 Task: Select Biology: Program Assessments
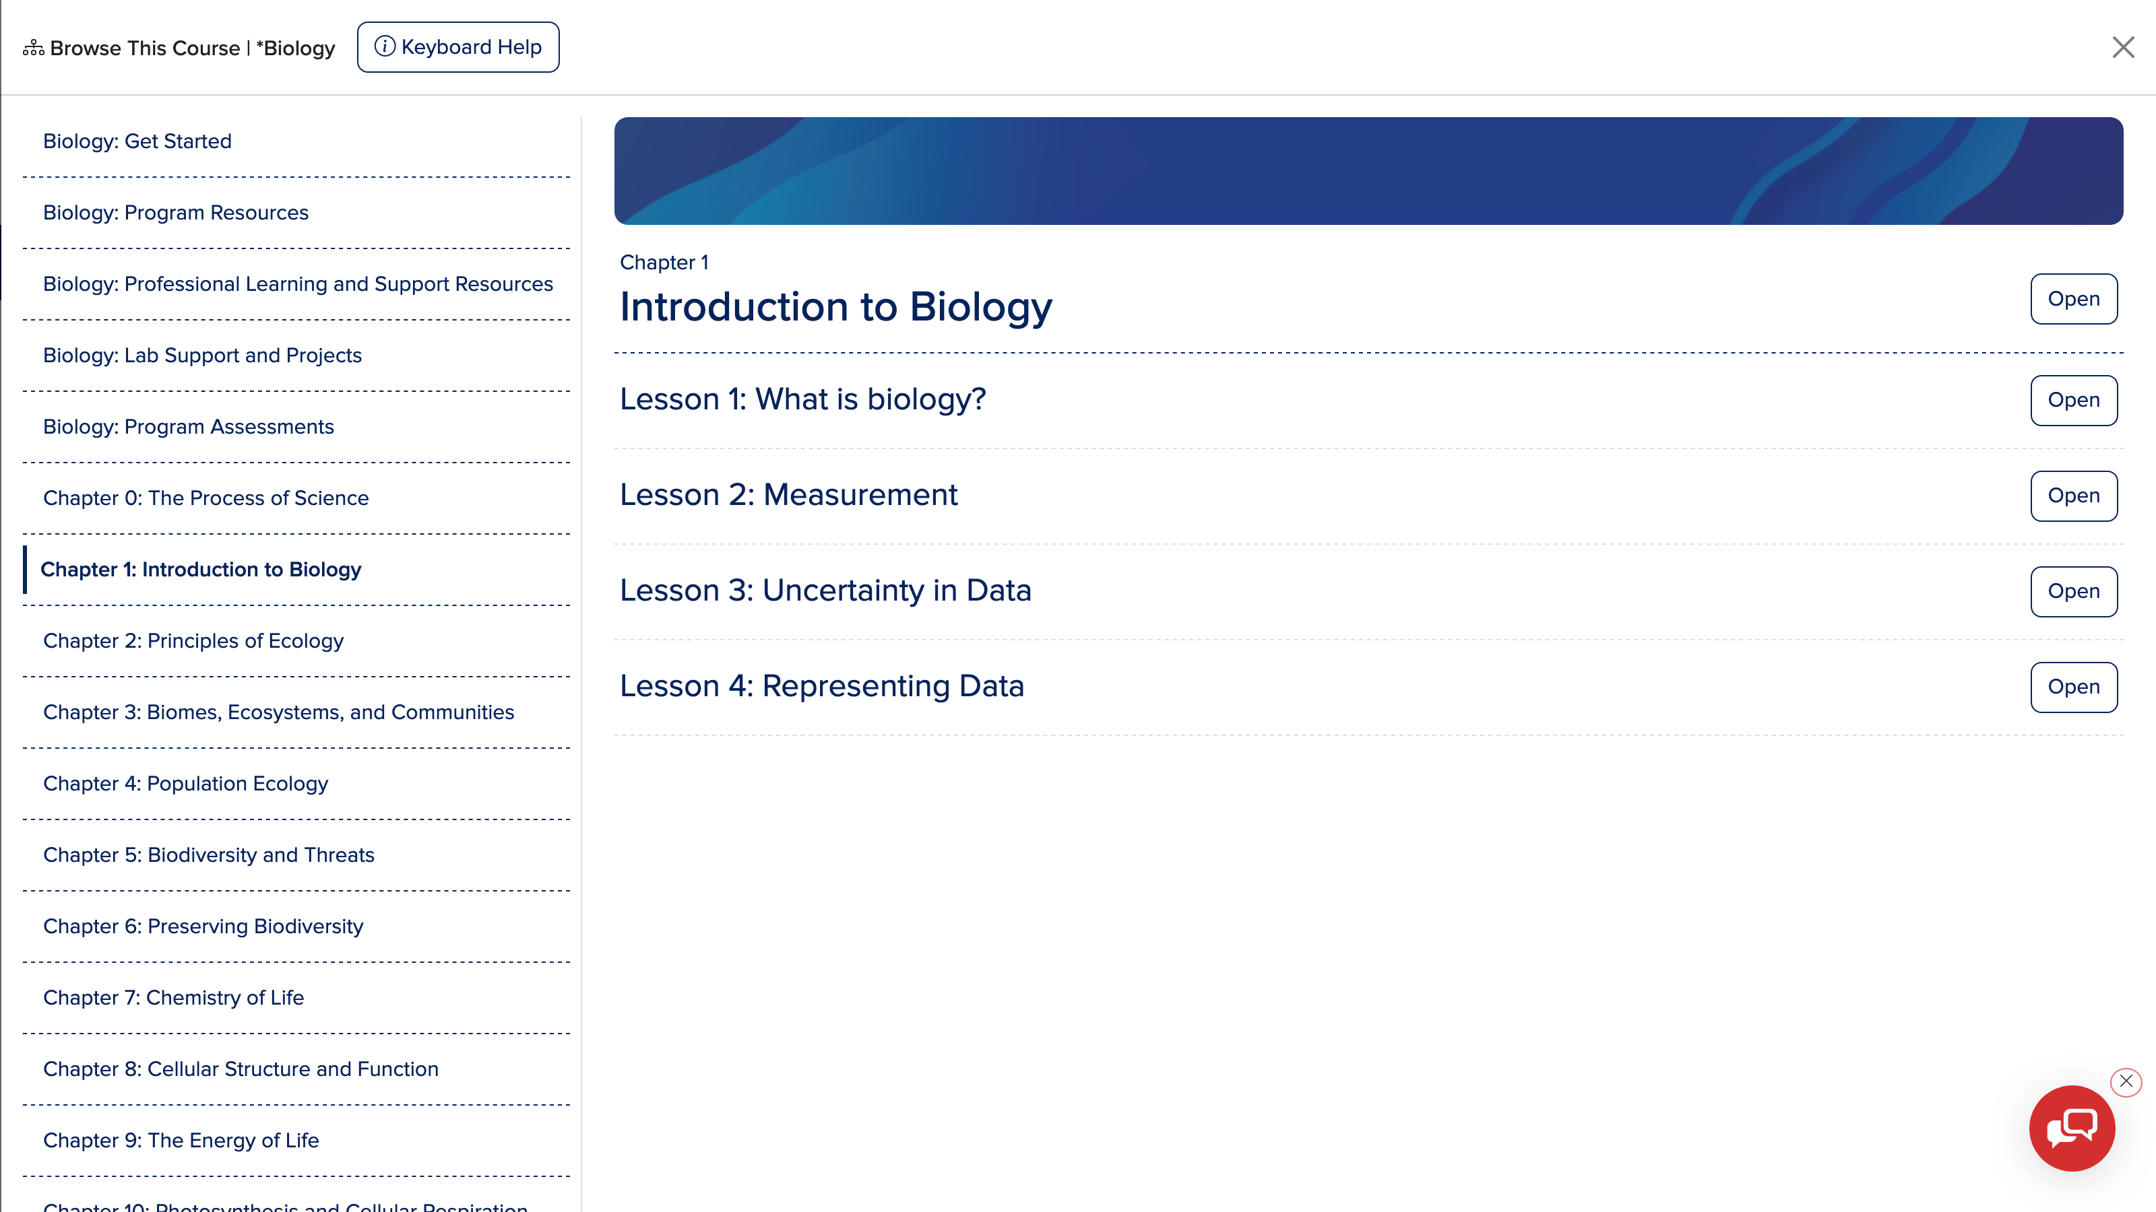pos(189,427)
